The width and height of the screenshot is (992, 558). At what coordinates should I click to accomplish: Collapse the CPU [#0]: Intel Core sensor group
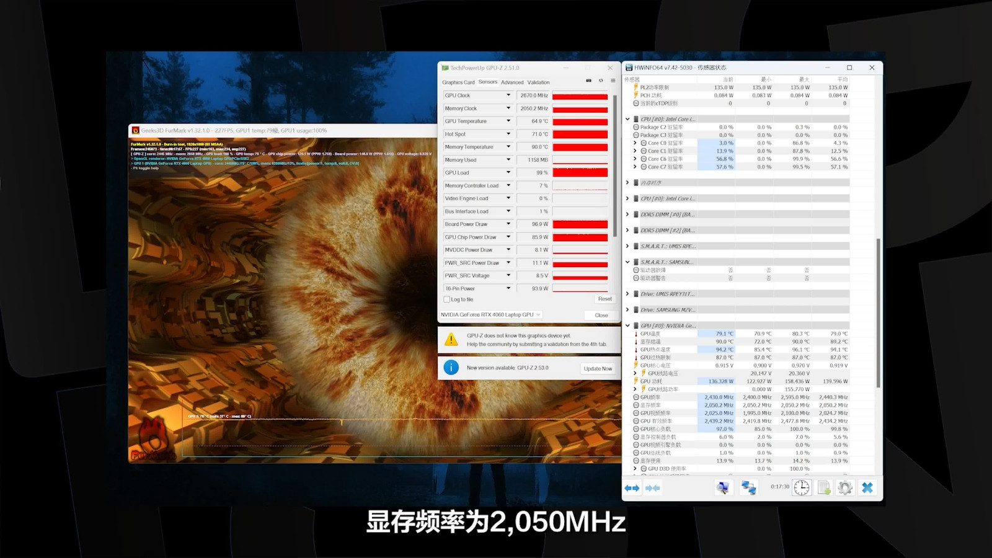[627, 119]
